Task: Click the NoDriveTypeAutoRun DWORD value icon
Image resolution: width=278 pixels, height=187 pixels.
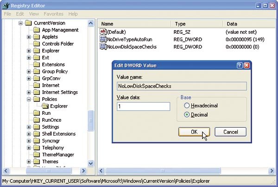Action: [103, 39]
